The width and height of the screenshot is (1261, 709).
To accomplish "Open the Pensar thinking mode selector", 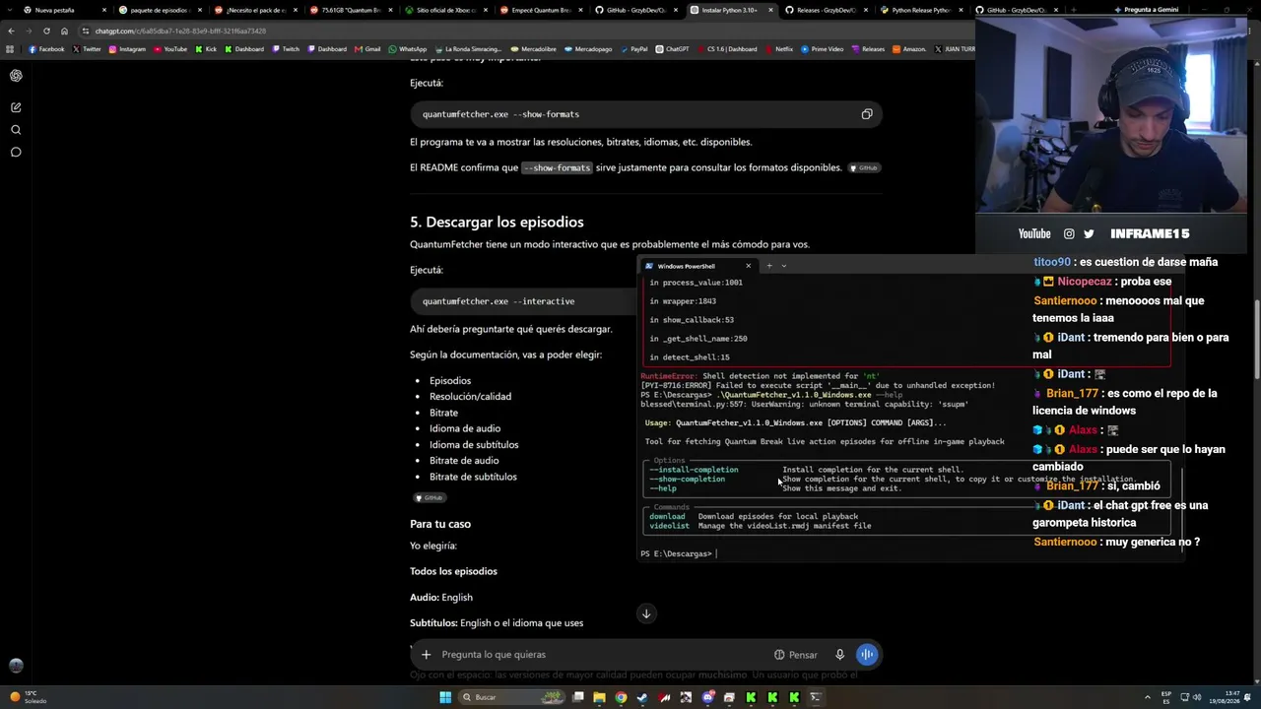I will pos(796,655).
